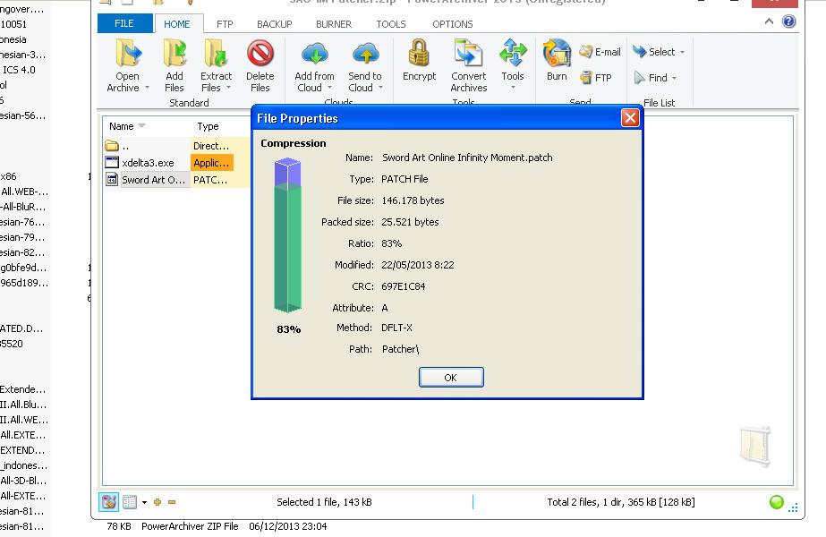Image resolution: width=826 pixels, height=537 pixels.
Task: Click the Add Files icon
Action: point(175,53)
